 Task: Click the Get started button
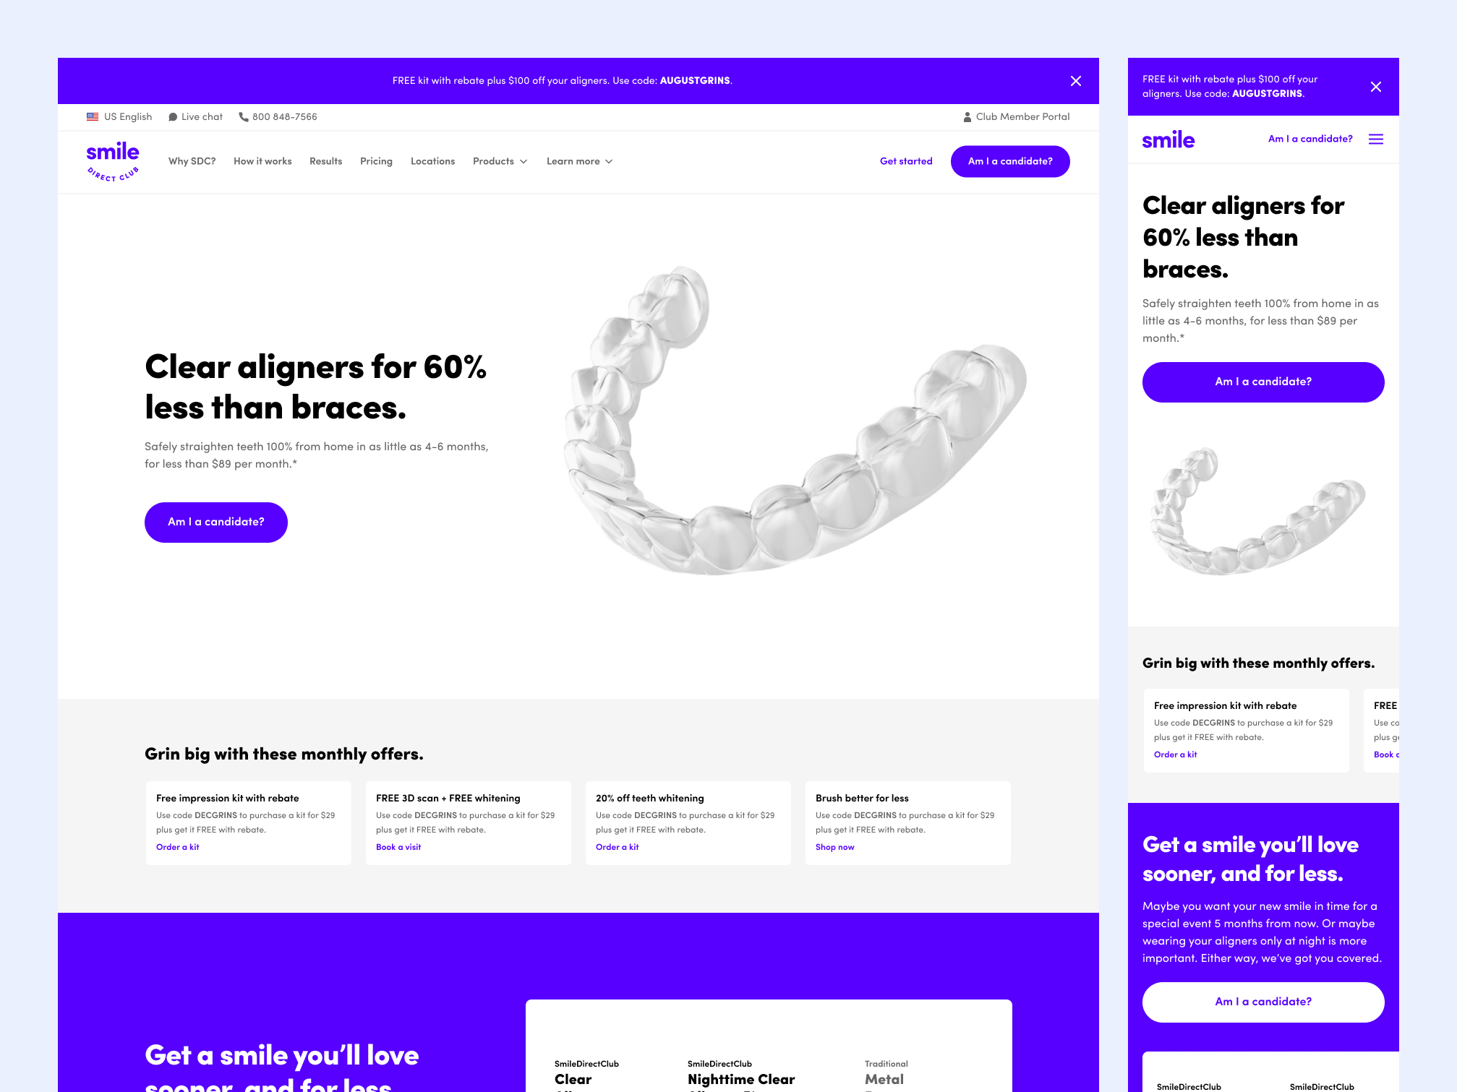click(x=905, y=160)
